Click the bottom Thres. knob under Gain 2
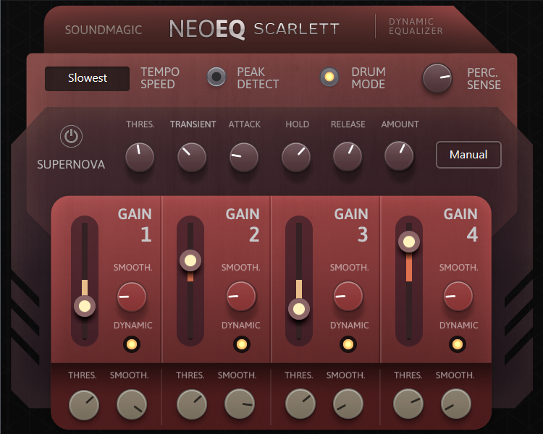 pyautogui.click(x=191, y=404)
